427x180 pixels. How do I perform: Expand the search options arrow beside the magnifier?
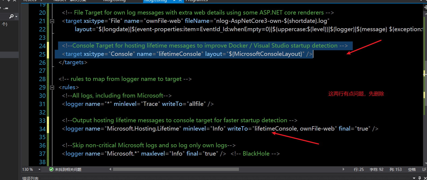coord(16,17)
